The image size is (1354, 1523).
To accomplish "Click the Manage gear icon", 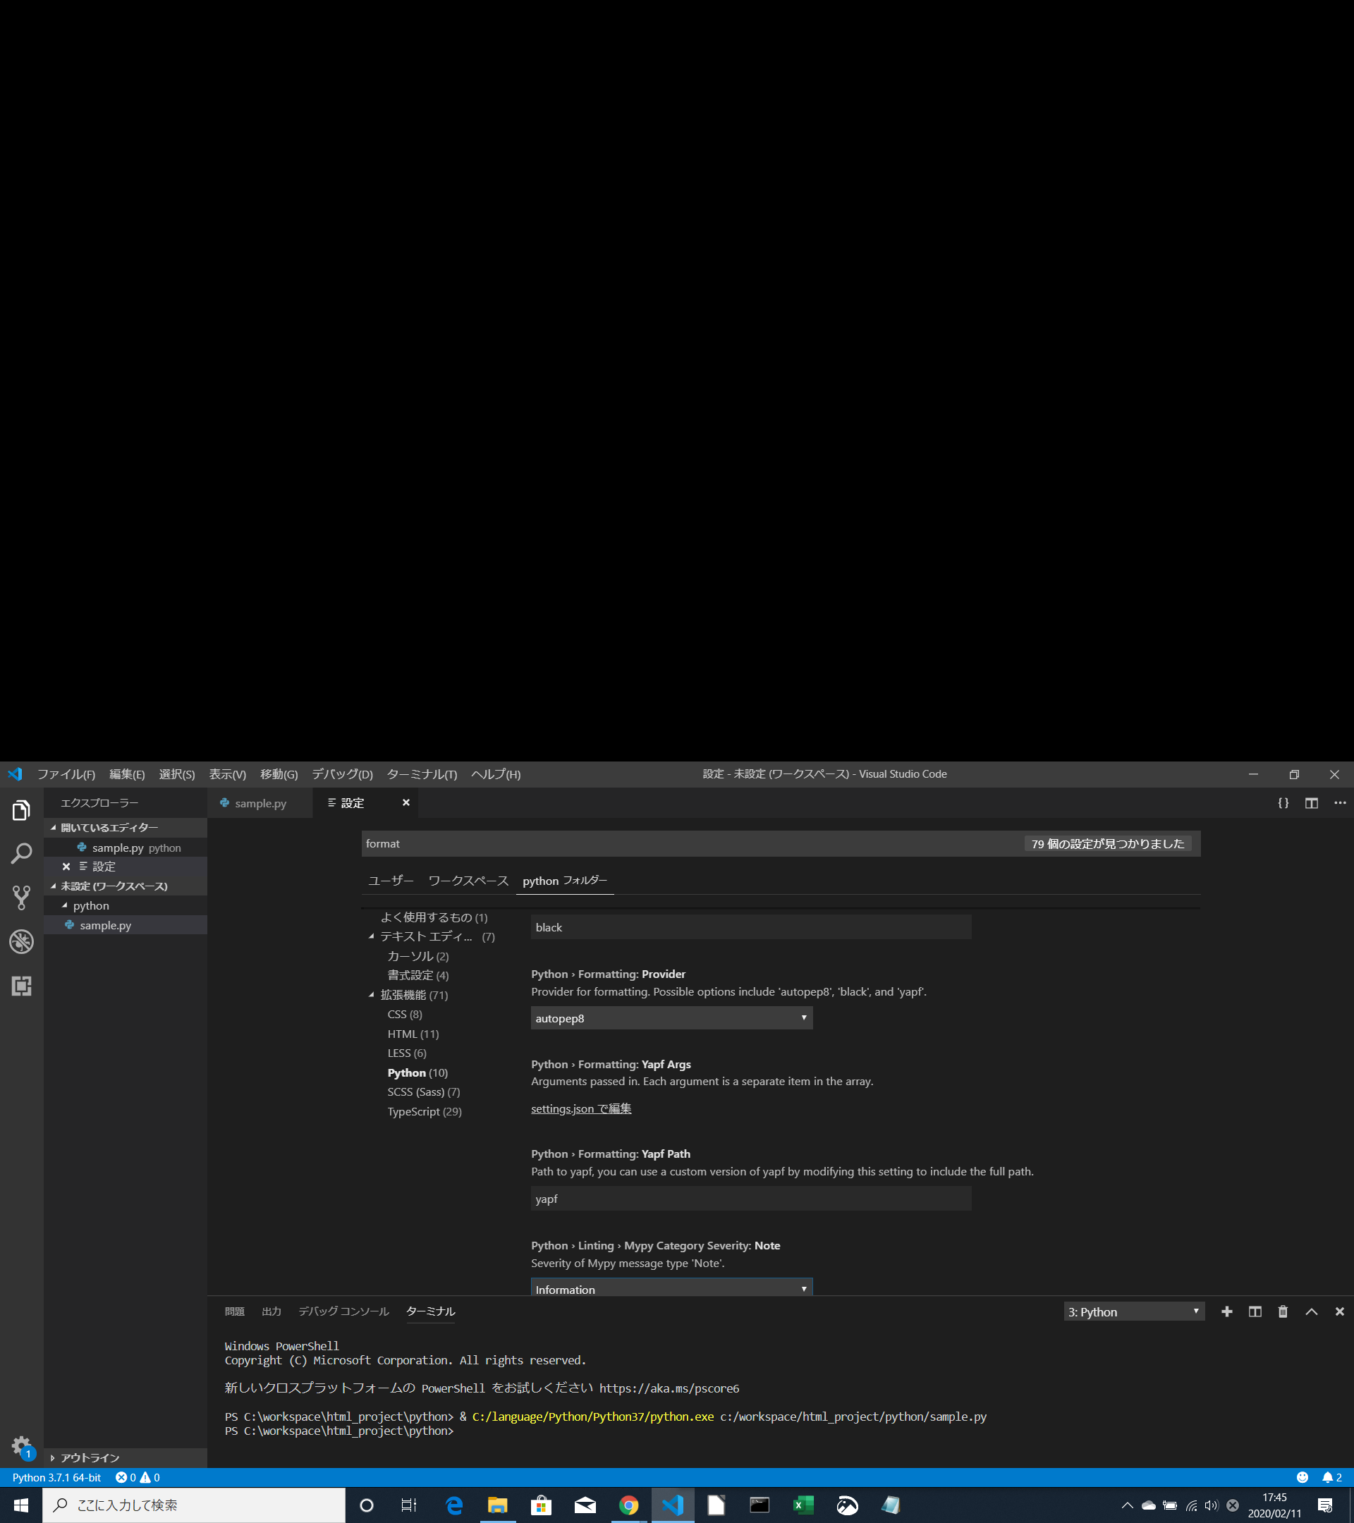I will point(22,1446).
